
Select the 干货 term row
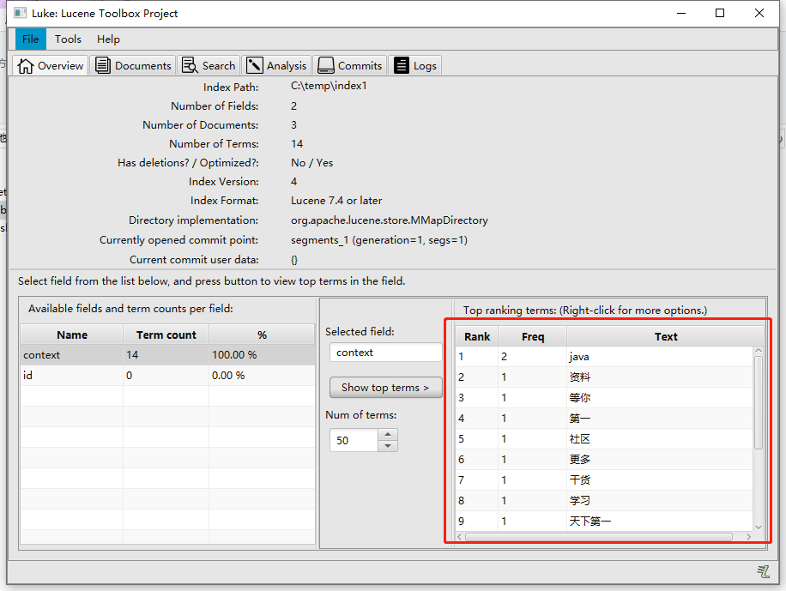coord(604,479)
